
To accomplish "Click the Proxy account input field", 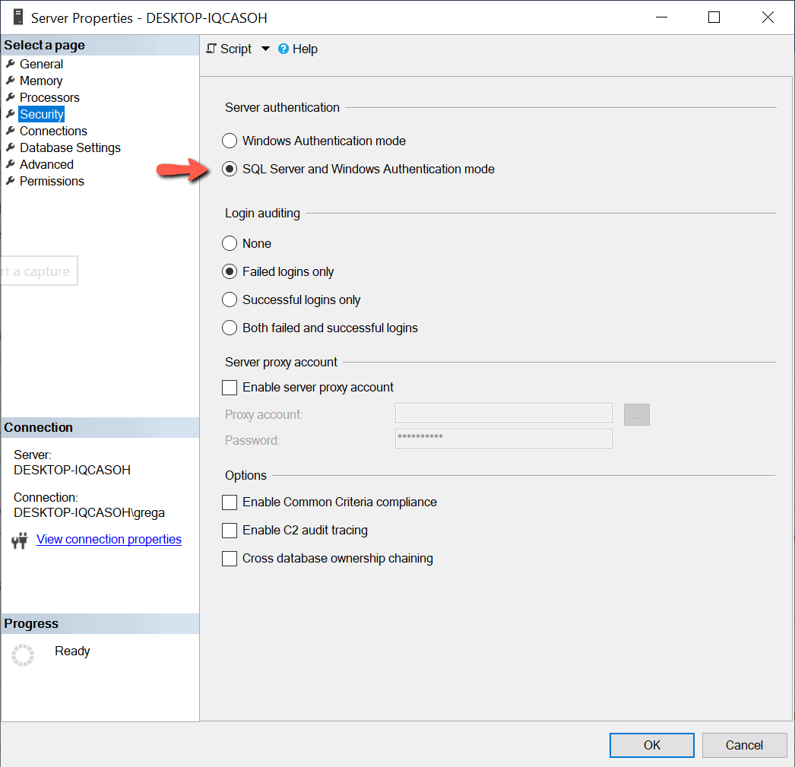I will tap(503, 413).
